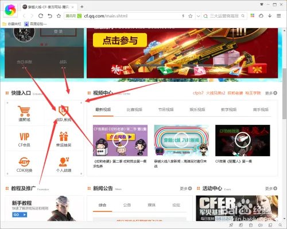Switch to 教学视频 tab
The height and width of the screenshot is (229, 287).
click(x=228, y=109)
